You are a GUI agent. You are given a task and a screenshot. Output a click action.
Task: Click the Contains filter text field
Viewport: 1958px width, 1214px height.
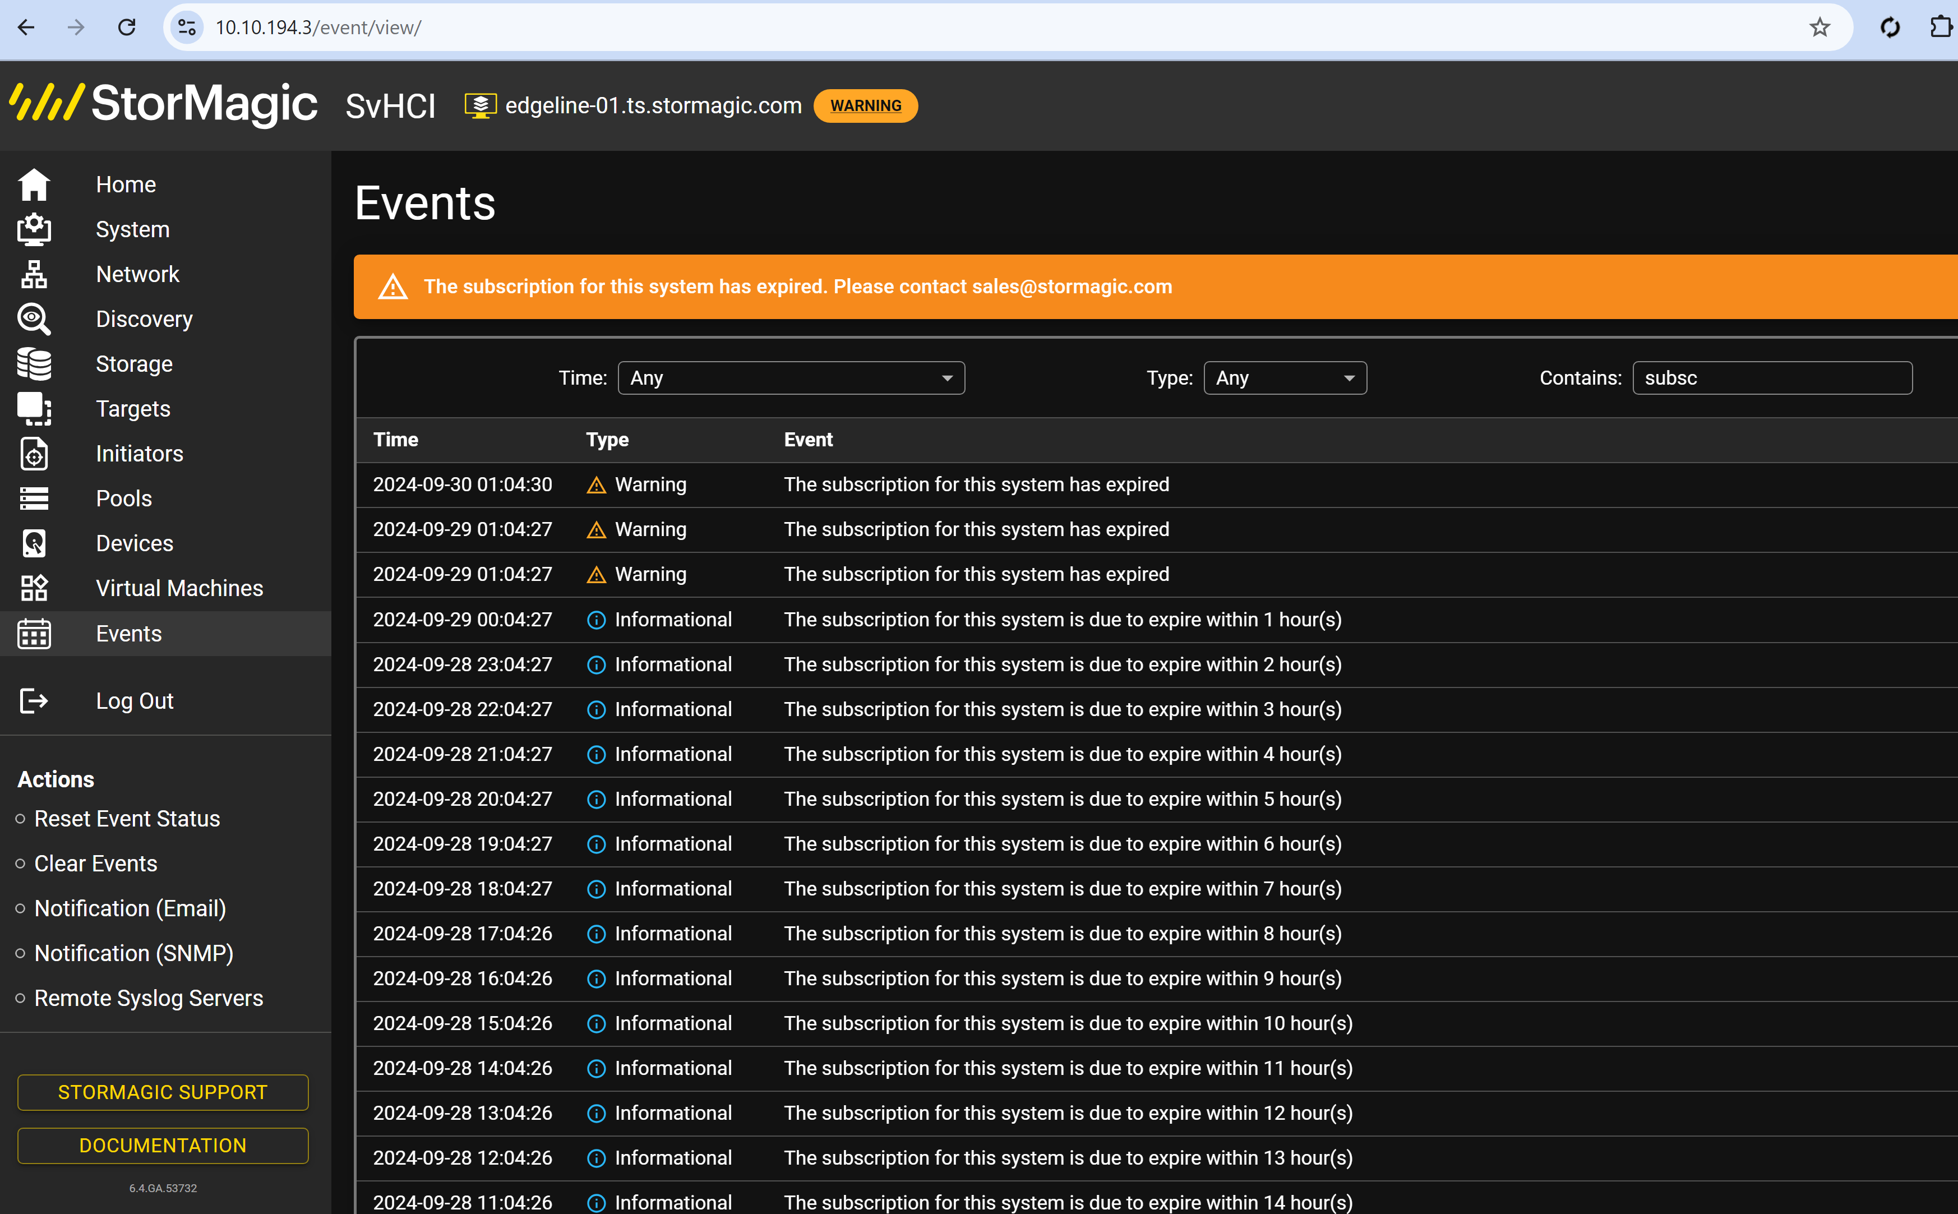[1772, 378]
